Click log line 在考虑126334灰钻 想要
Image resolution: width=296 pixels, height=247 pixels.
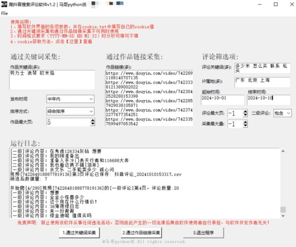click(x=56, y=151)
